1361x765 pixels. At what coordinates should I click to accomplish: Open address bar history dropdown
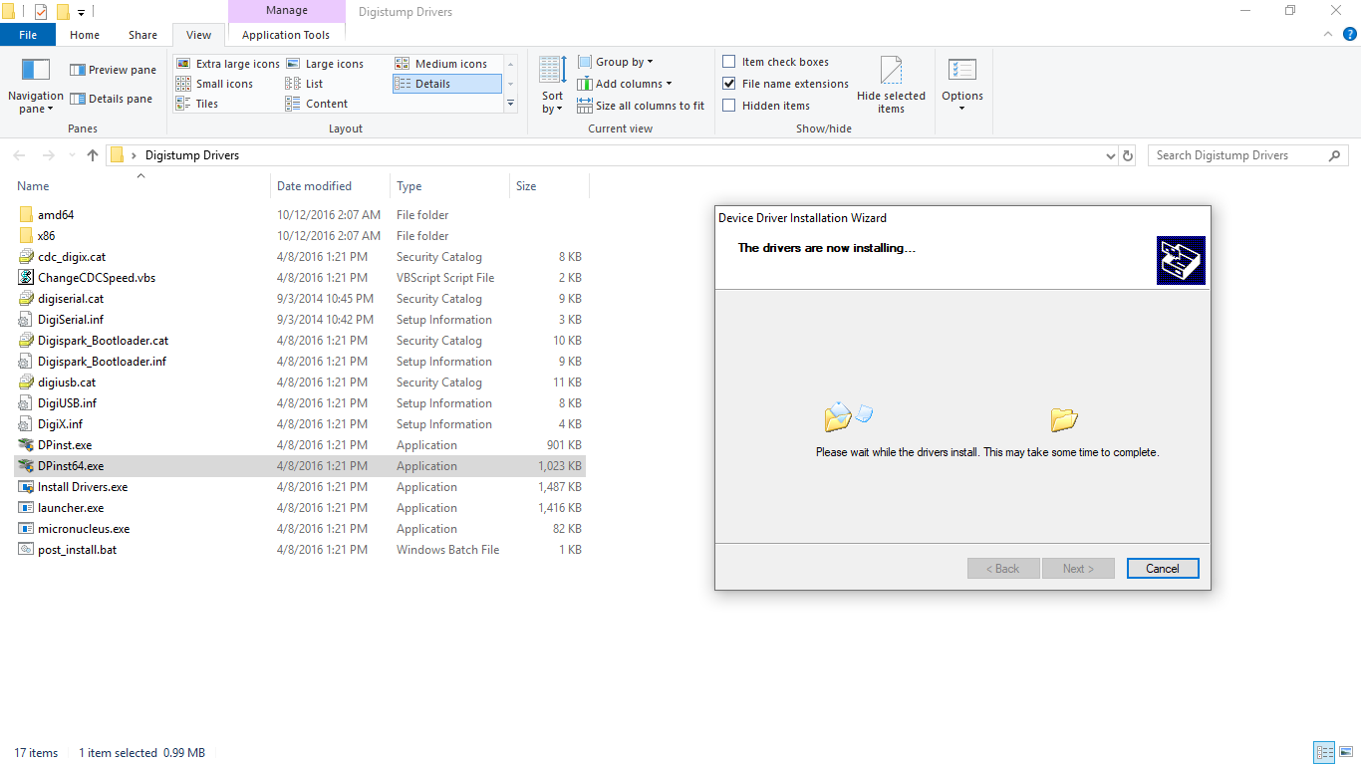point(1111,156)
